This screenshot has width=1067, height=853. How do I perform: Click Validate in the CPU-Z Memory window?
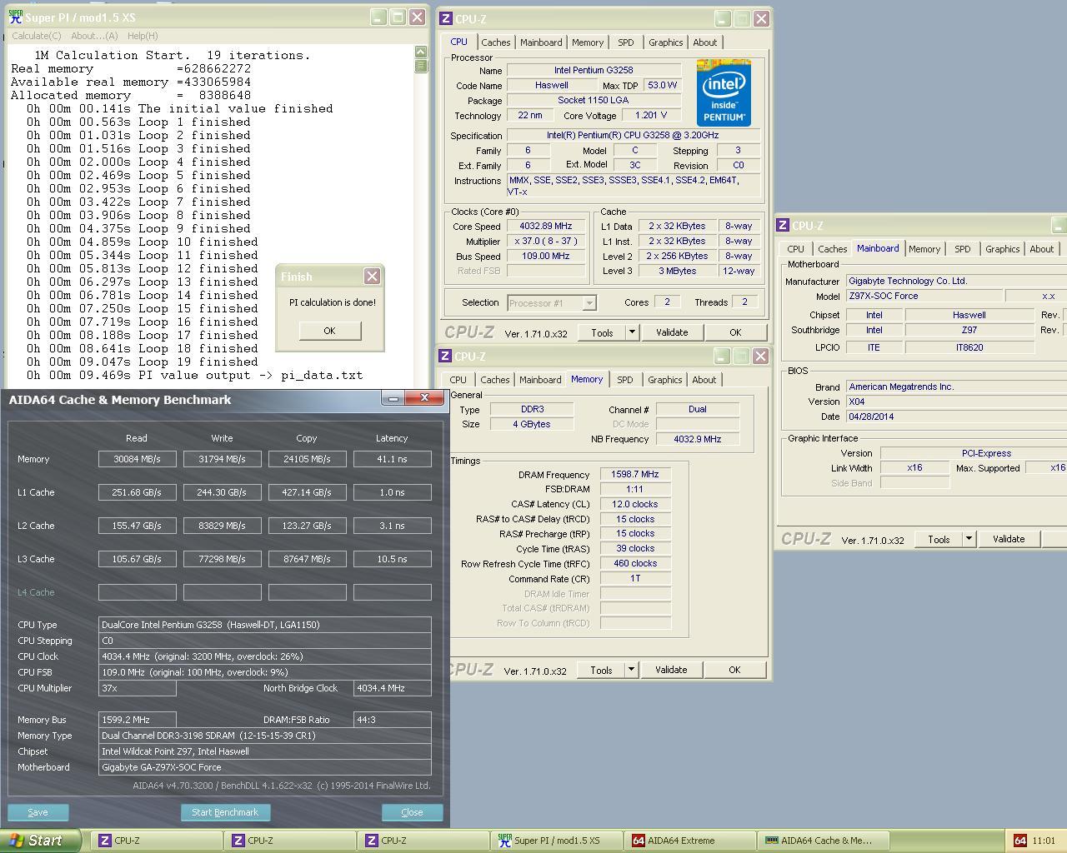pos(671,670)
